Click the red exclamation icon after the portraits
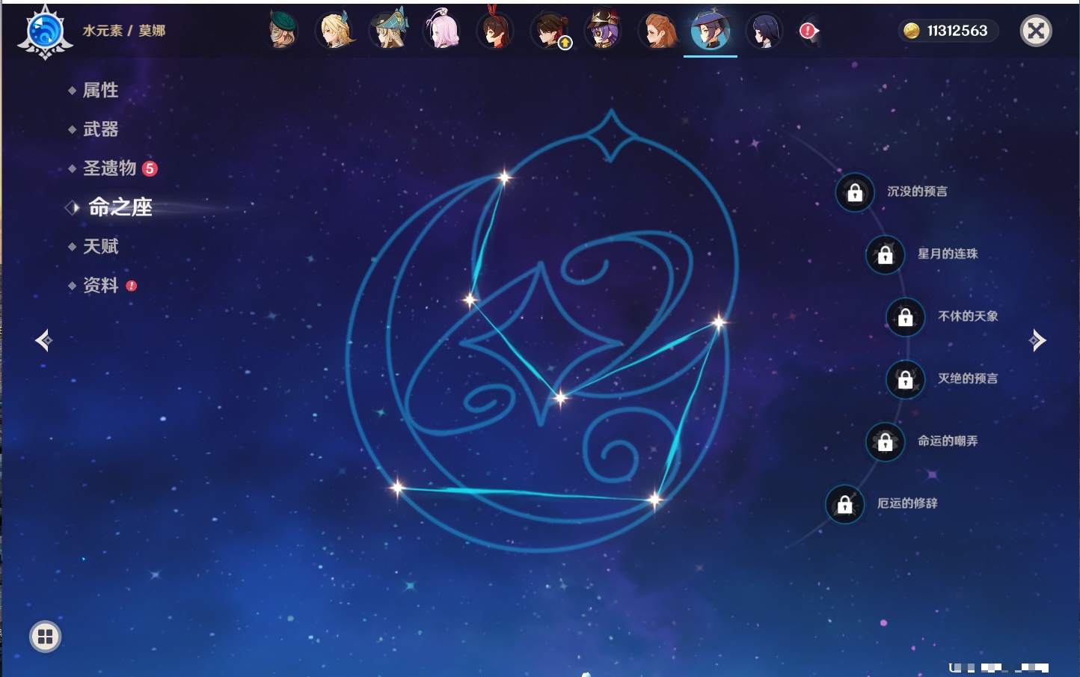 (x=808, y=31)
